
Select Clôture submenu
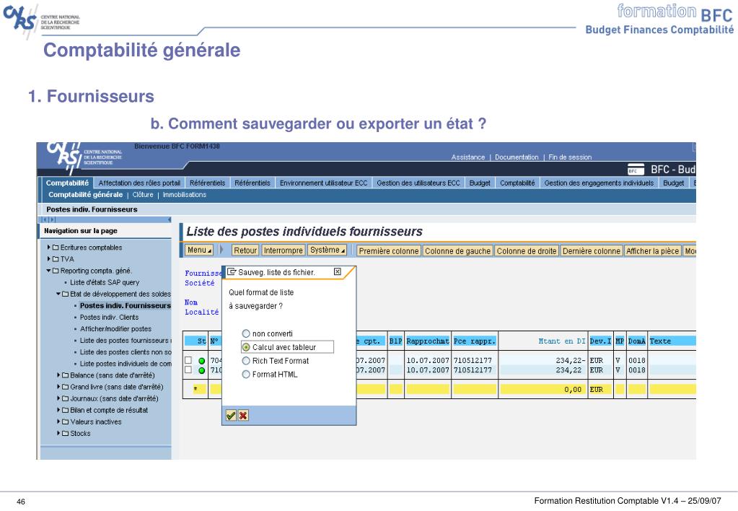pos(143,194)
